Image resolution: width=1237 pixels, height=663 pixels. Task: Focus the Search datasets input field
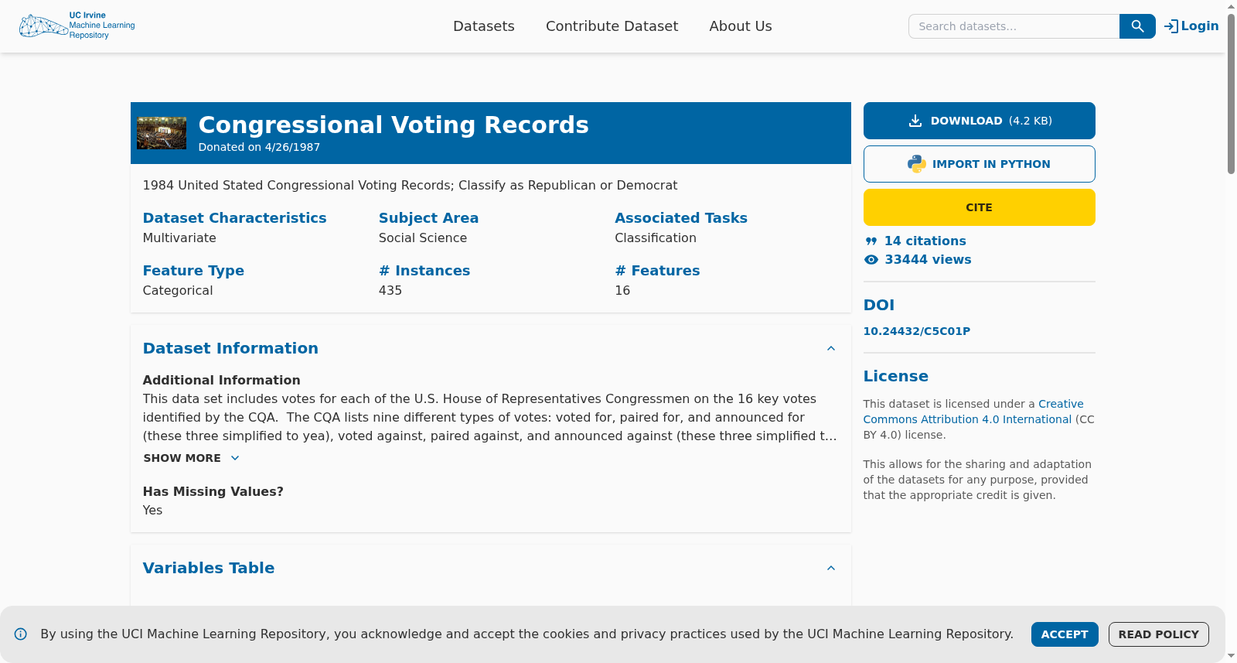tap(1014, 26)
